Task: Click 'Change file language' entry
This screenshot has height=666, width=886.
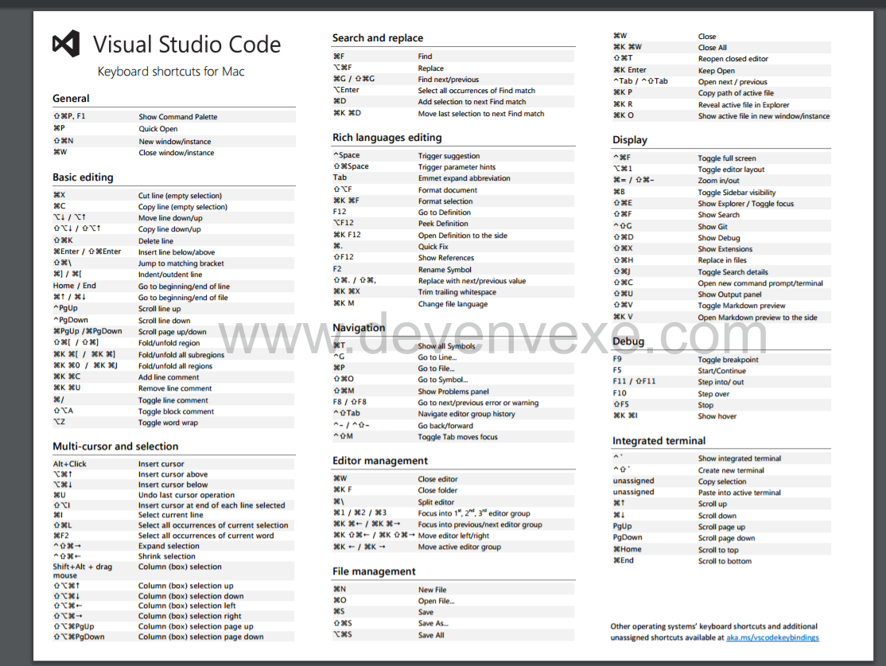Action: pos(453,304)
